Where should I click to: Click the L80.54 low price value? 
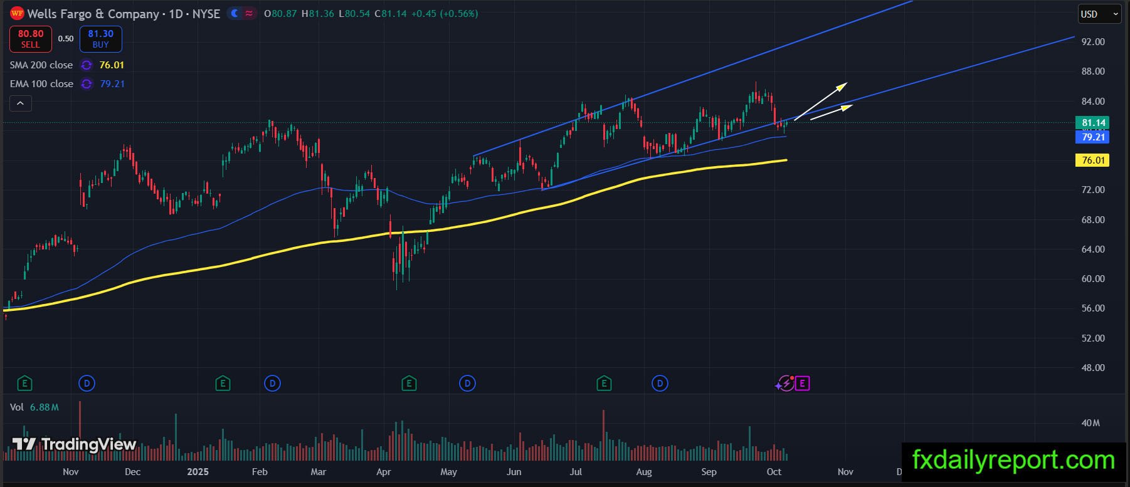click(x=354, y=14)
